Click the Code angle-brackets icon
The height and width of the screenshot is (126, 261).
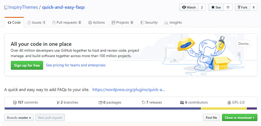9,22
